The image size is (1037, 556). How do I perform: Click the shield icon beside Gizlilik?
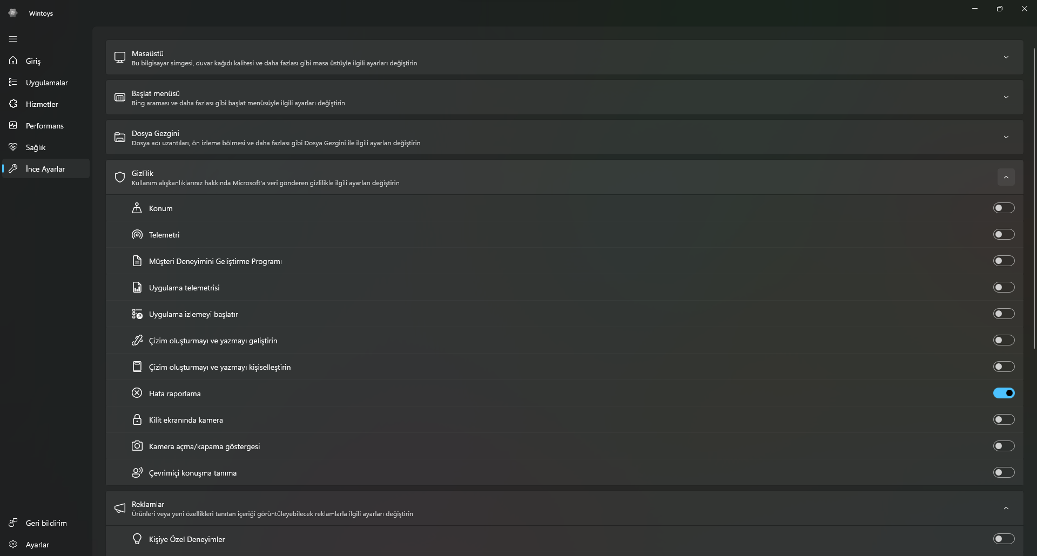(120, 178)
